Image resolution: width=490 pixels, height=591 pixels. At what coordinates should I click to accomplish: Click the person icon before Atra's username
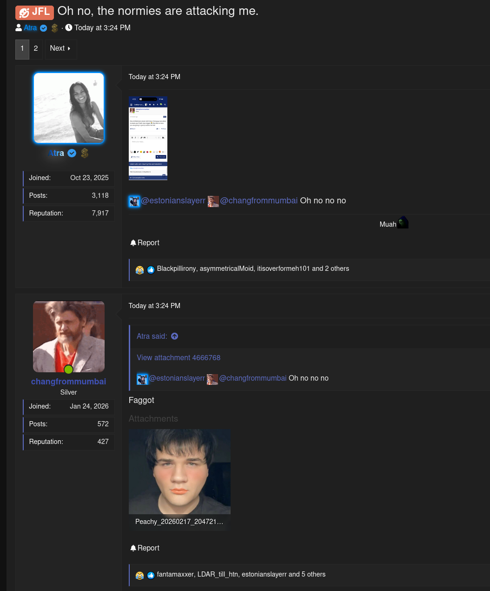click(18, 27)
